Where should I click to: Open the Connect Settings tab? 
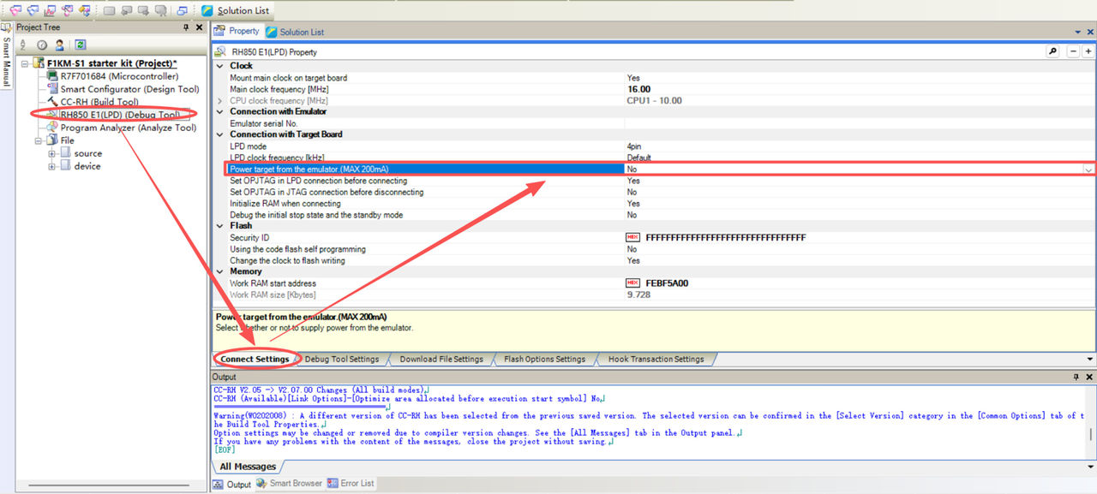[x=255, y=359]
